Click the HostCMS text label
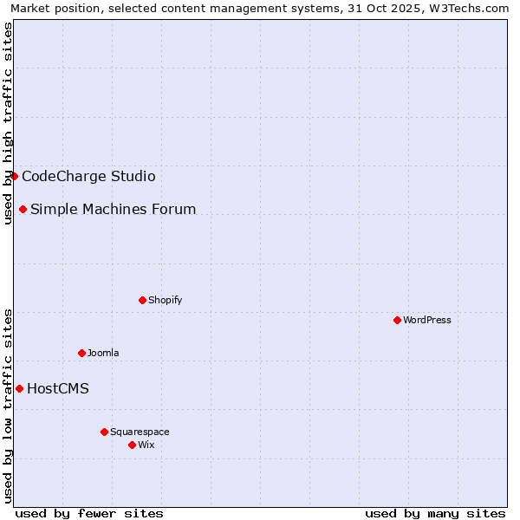 coord(58,388)
